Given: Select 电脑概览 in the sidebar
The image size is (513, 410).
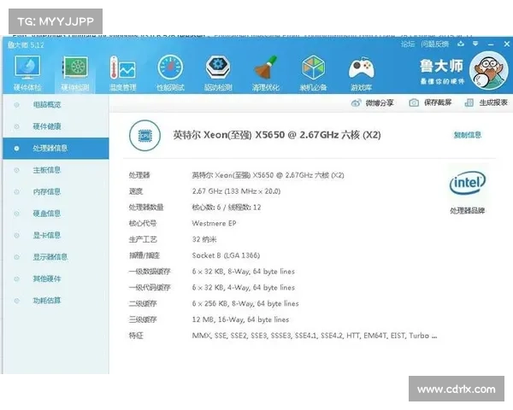Looking at the screenshot, I should click(x=47, y=103).
